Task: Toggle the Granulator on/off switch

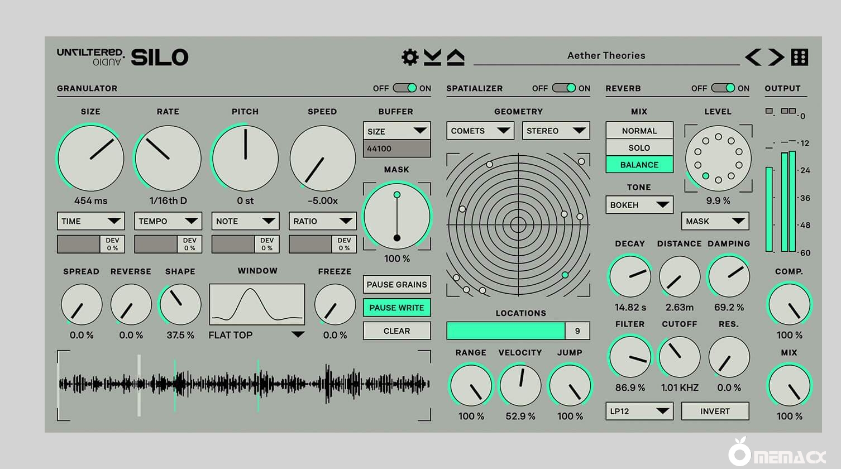Action: point(404,88)
